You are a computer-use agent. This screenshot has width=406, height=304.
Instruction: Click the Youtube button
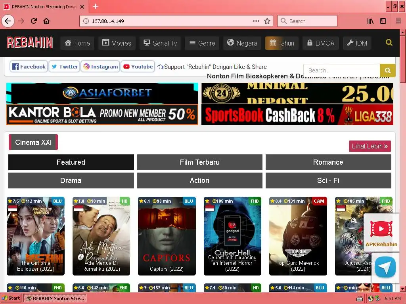click(138, 66)
